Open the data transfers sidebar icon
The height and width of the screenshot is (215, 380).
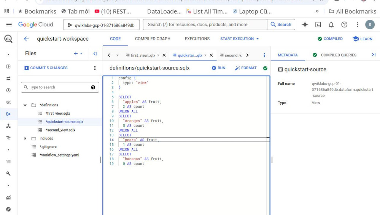[x=8, y=78]
